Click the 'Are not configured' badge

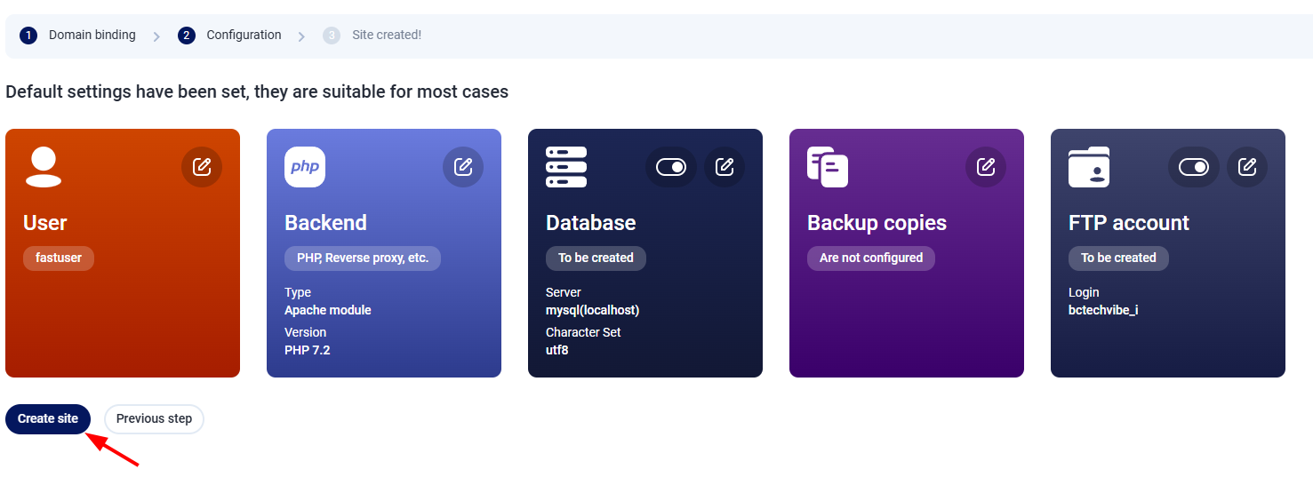871,258
